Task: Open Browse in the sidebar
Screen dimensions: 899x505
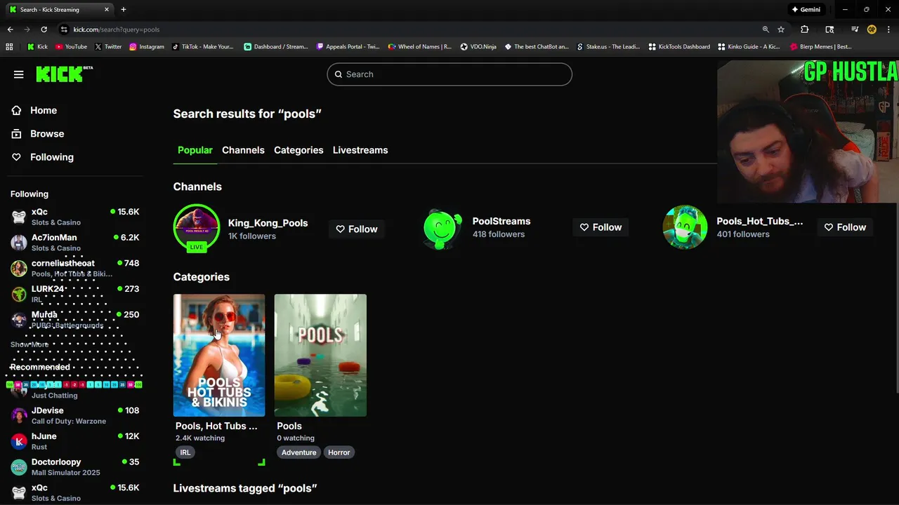Action: pyautogui.click(x=46, y=133)
